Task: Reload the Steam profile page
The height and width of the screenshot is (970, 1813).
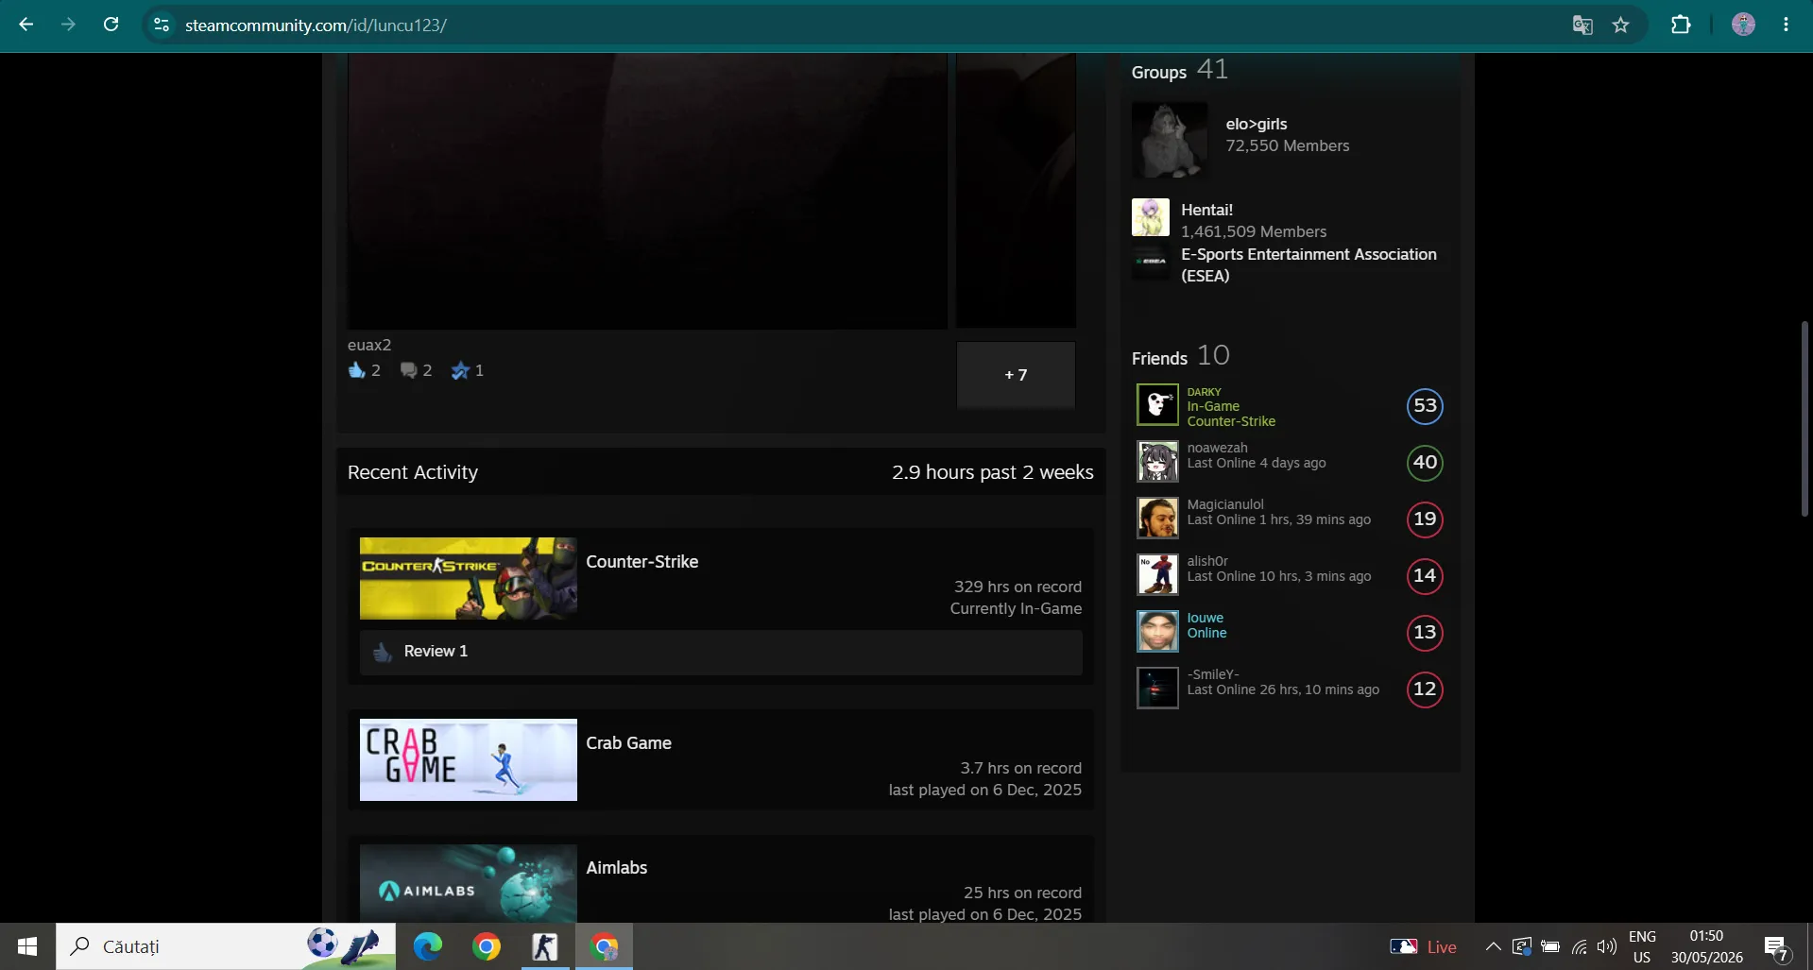Action: coord(111,25)
